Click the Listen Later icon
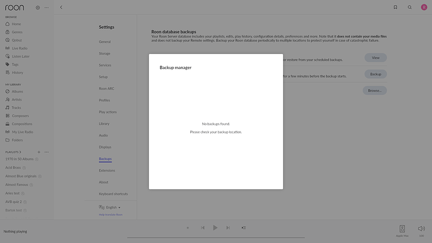This screenshot has height=243, width=432. click(8, 56)
